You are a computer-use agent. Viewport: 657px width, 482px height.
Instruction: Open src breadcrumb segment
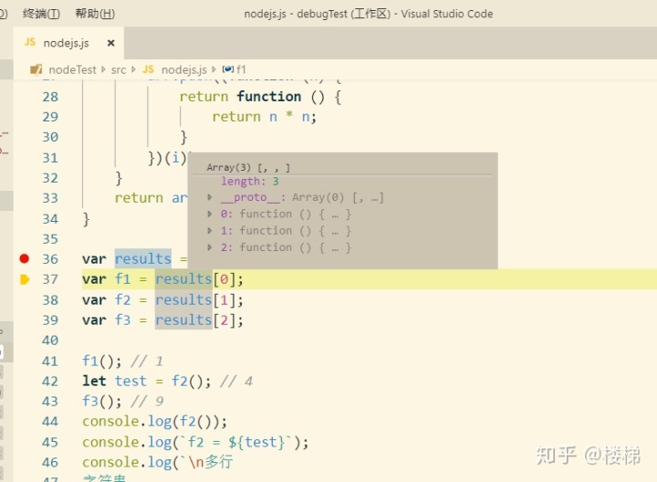pyautogui.click(x=119, y=70)
